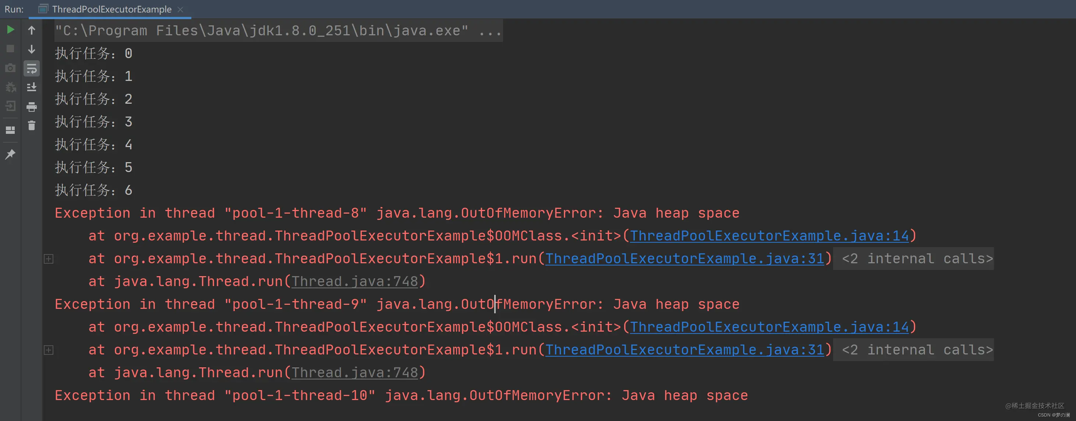Expand fold marker on thread-8 stack trace
Viewport: 1076px width, 421px height.
(49, 259)
